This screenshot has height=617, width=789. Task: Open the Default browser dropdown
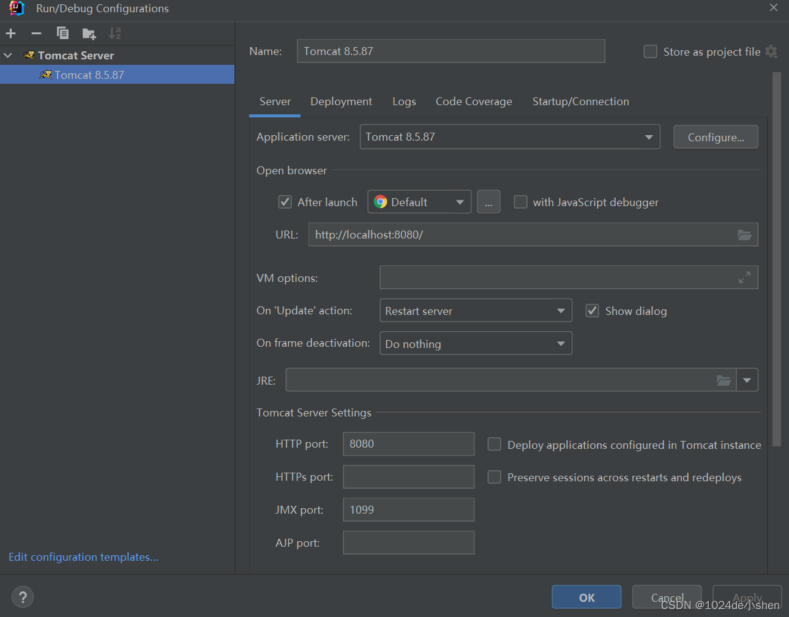(x=419, y=202)
